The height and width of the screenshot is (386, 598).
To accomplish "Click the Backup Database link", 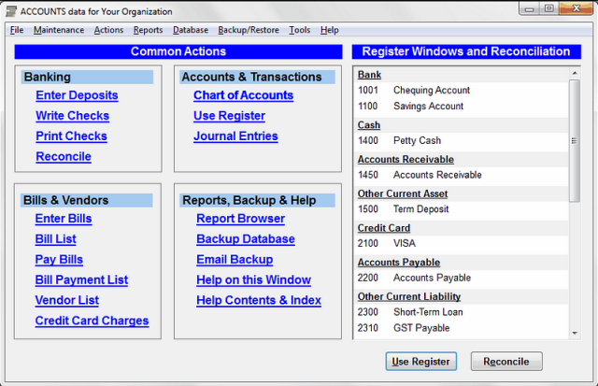I will tap(245, 239).
